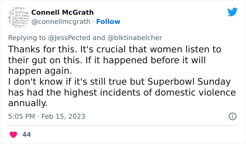Click the Twitter bird logo
This screenshot has height=144, width=246.
(232, 12)
